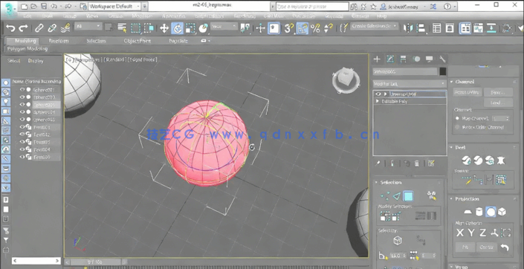Choose Planar Map projection icon

[x=468, y=212]
